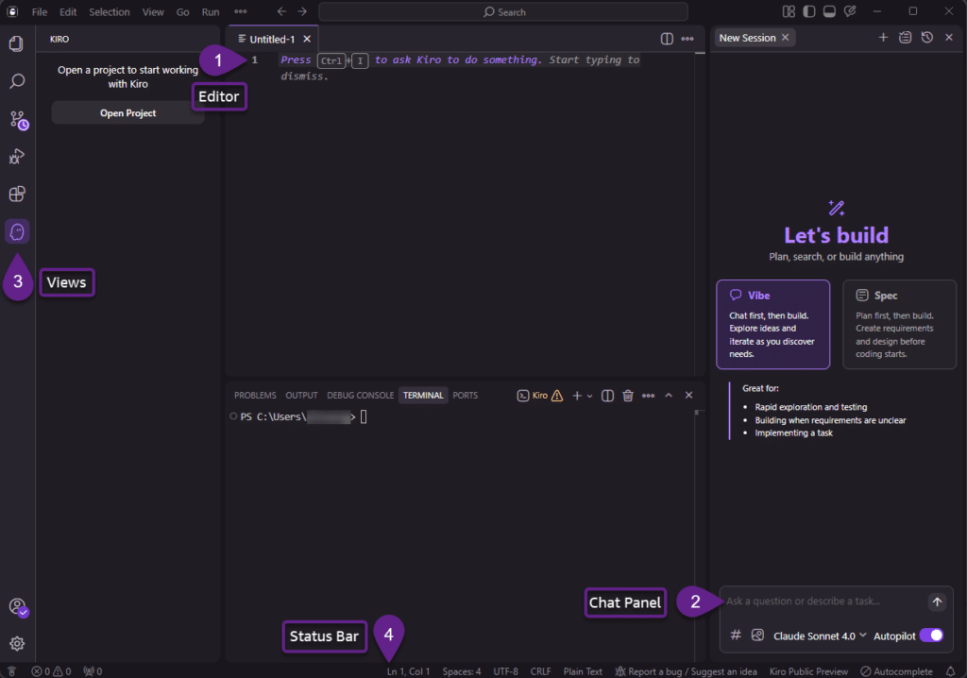
Task: Open the Explorer view in sidebar
Action: [x=16, y=43]
